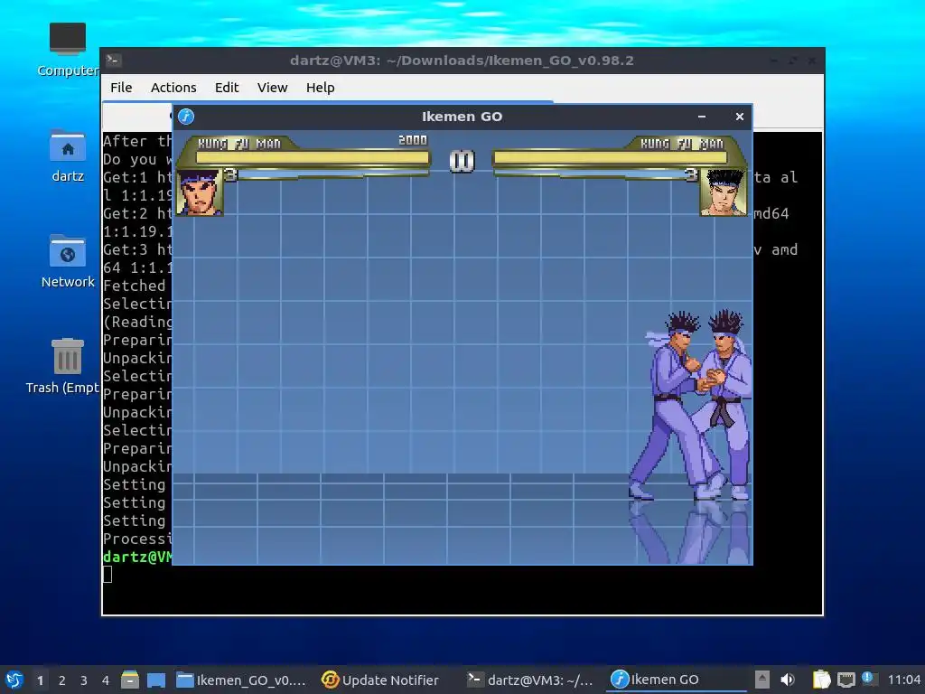Expand the hidden tray icons arrow
This screenshot has width=925, height=694.
[761, 680]
